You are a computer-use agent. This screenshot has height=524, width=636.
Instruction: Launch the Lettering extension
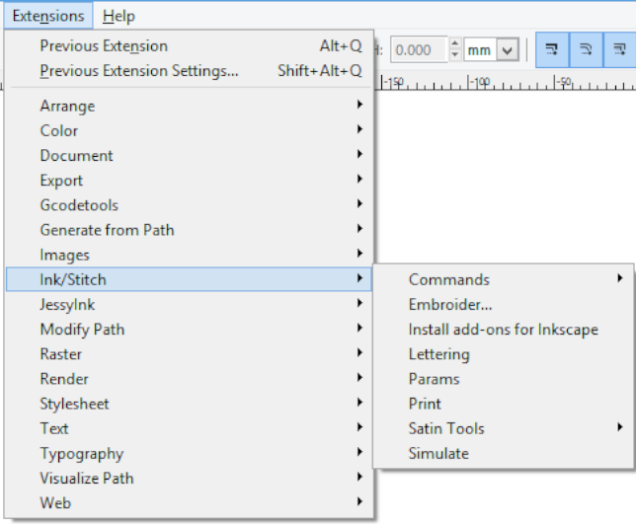click(x=438, y=354)
